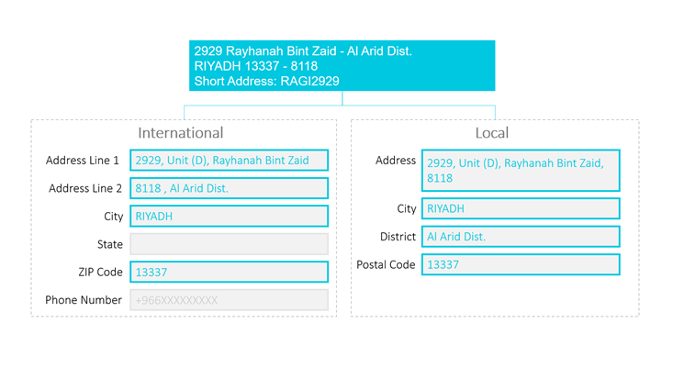Focus the Postal Code field
Viewport: 673px width, 379px height.
pyautogui.click(x=520, y=264)
